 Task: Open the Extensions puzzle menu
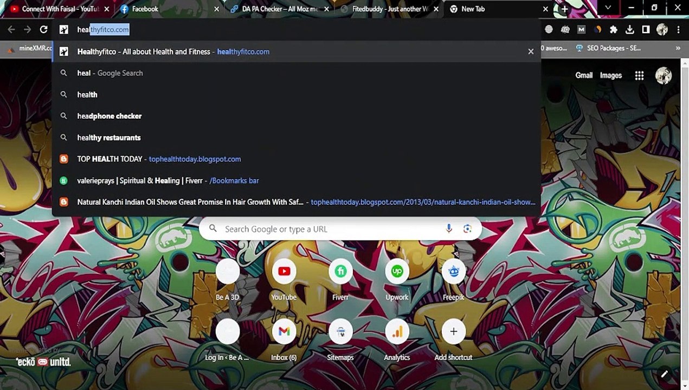(614, 30)
